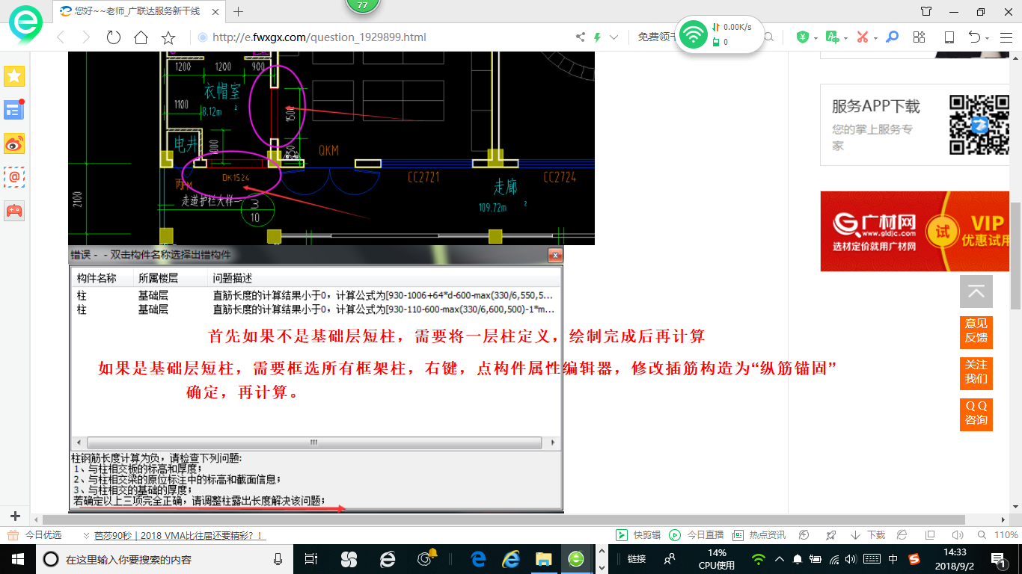Open the Weibo sidebar icon
The width and height of the screenshot is (1022, 574).
click(x=14, y=143)
